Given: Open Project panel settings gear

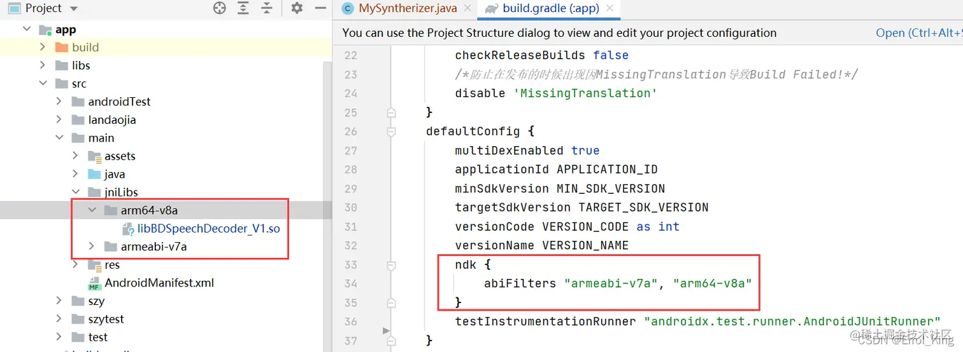Looking at the screenshot, I should click(297, 8).
